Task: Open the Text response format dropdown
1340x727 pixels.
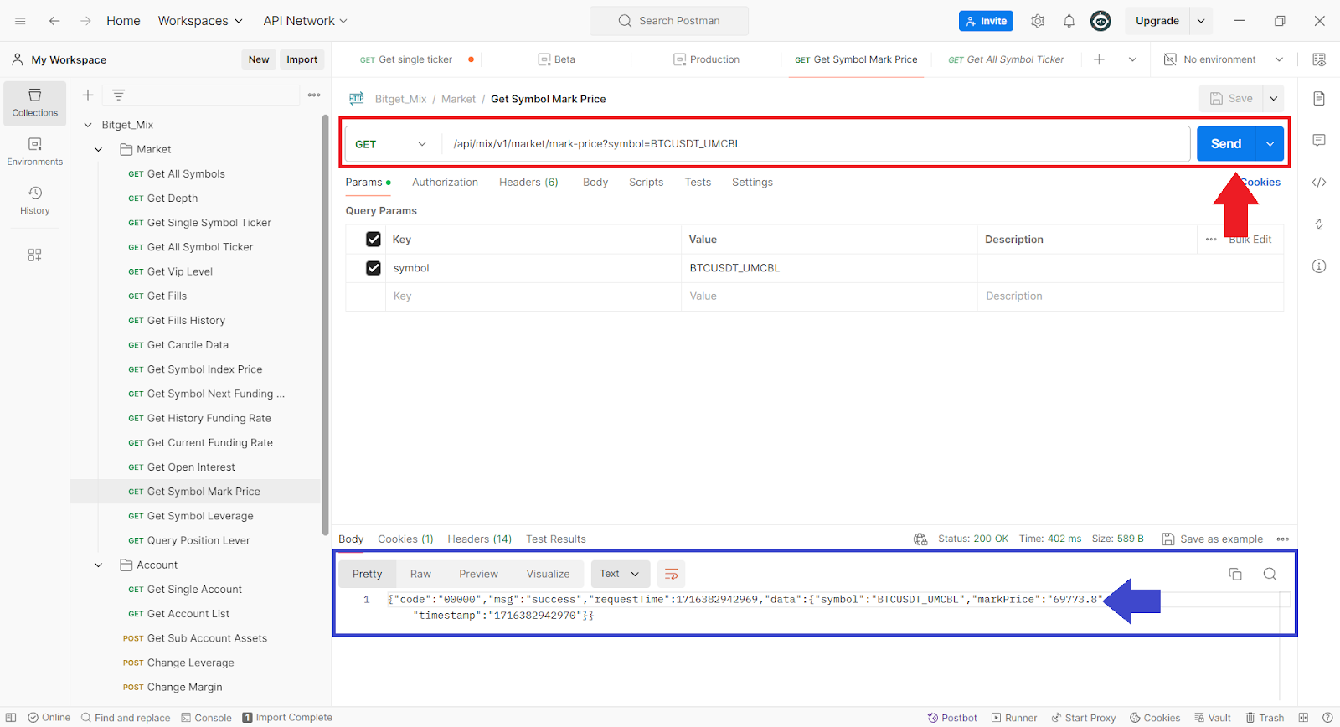Action: 620,574
